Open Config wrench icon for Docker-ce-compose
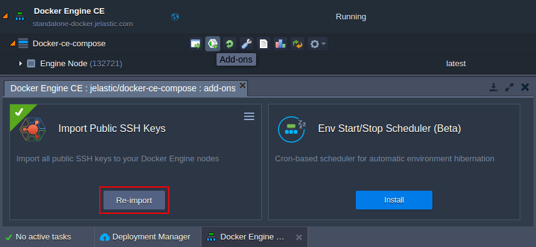The height and width of the screenshot is (247, 536). tap(247, 44)
